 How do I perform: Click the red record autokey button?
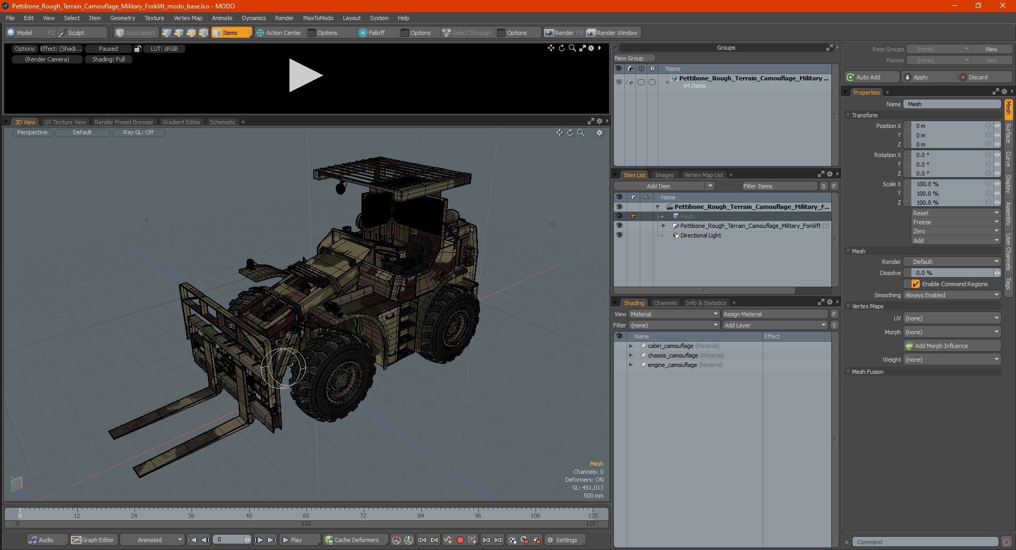tap(460, 540)
